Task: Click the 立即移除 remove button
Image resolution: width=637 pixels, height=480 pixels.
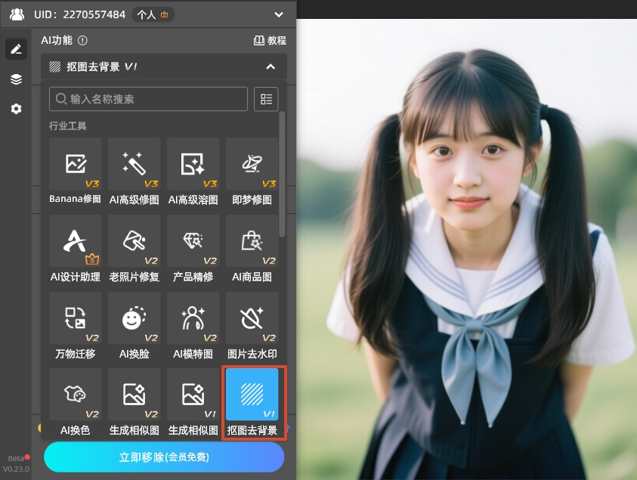Action: 164,457
